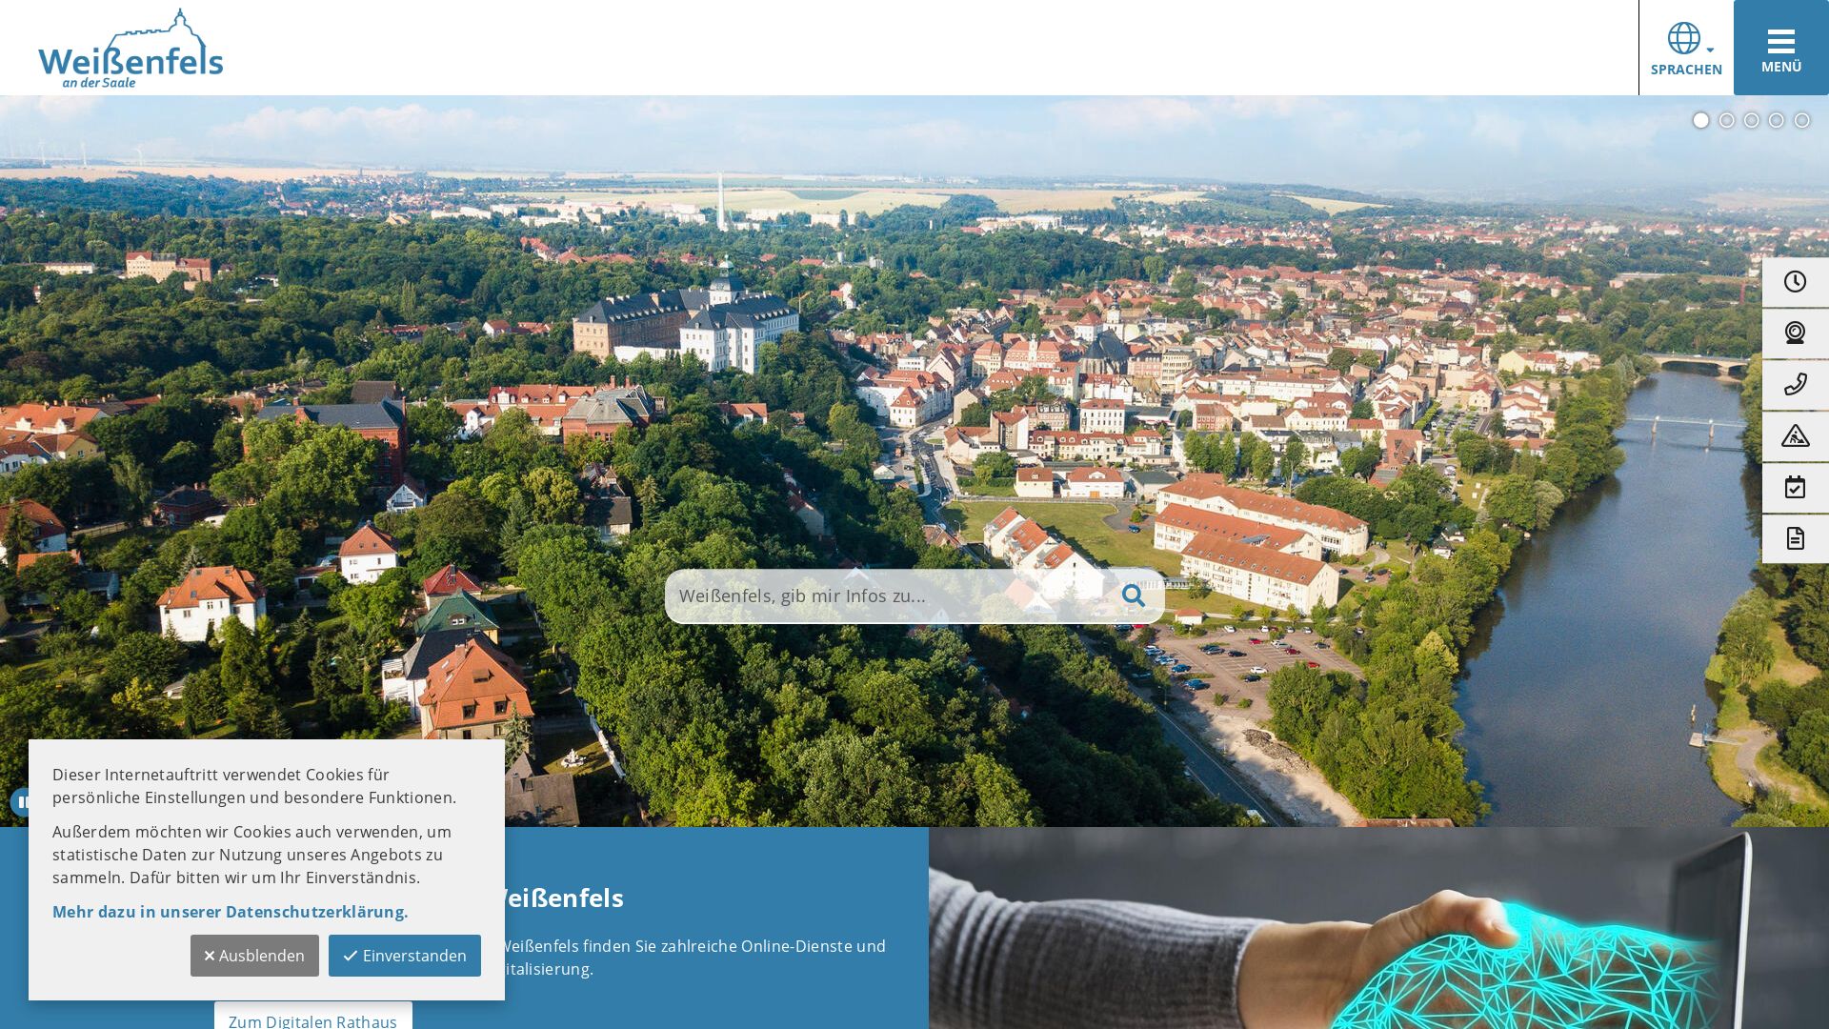Focus the Weißenfels info search field
The height and width of the screenshot is (1029, 1829).
(886, 596)
